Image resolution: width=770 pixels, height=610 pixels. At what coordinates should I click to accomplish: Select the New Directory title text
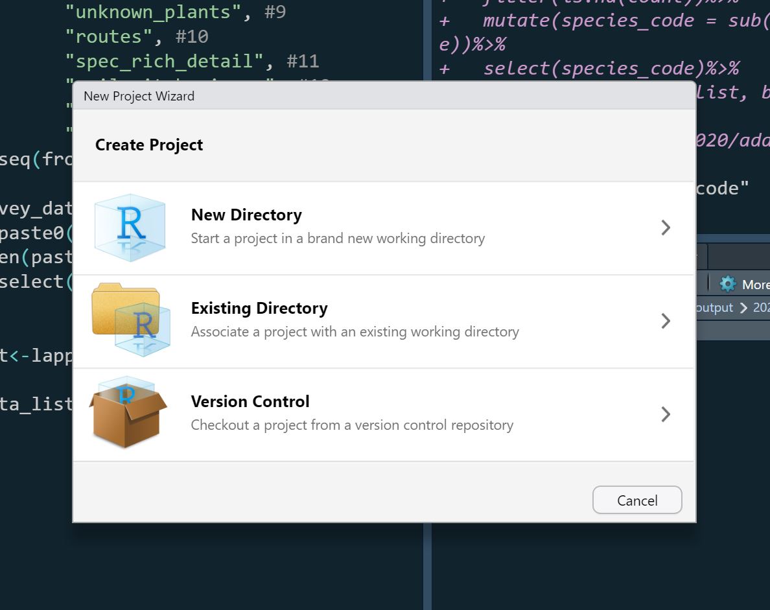[246, 215]
